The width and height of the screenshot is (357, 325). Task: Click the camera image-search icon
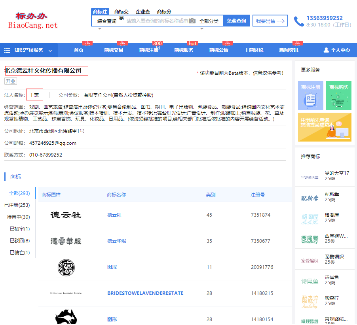click(x=192, y=21)
